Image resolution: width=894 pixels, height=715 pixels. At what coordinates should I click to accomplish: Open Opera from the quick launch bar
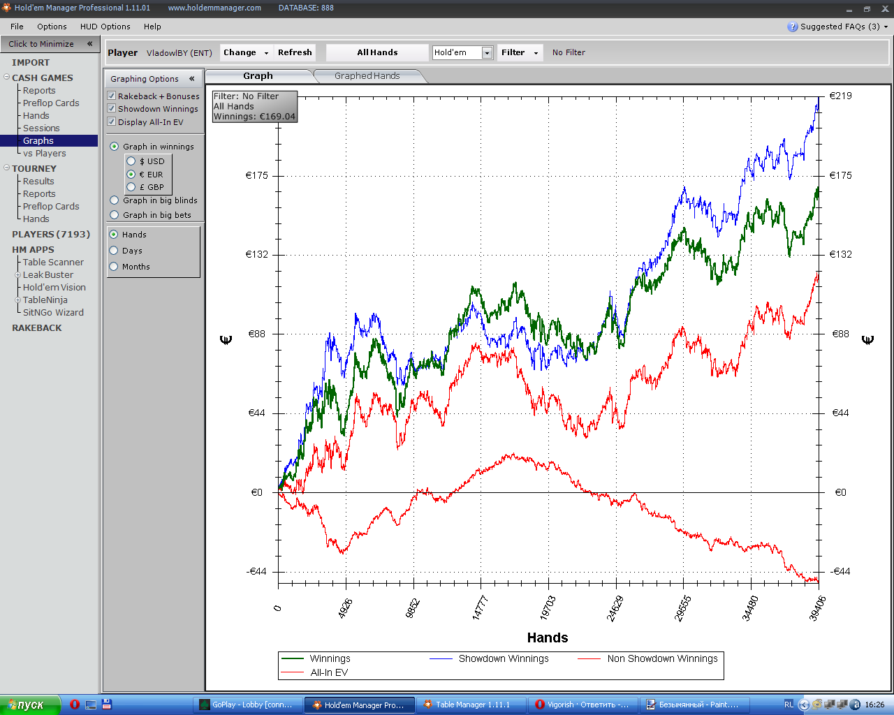[75, 705]
